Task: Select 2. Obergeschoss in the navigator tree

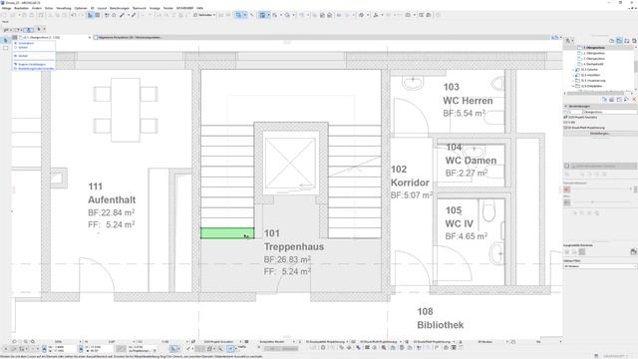Action: click(594, 53)
